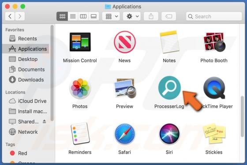Select the Siri app icon
Image resolution: width=247 pixels, height=165 pixels.
[169, 134]
